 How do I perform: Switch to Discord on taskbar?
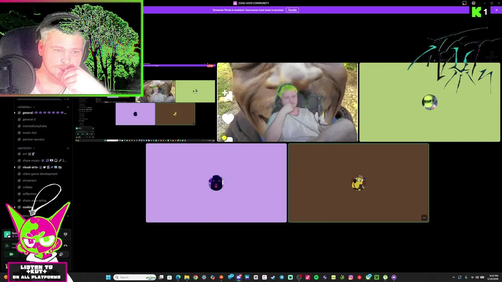[238, 277]
